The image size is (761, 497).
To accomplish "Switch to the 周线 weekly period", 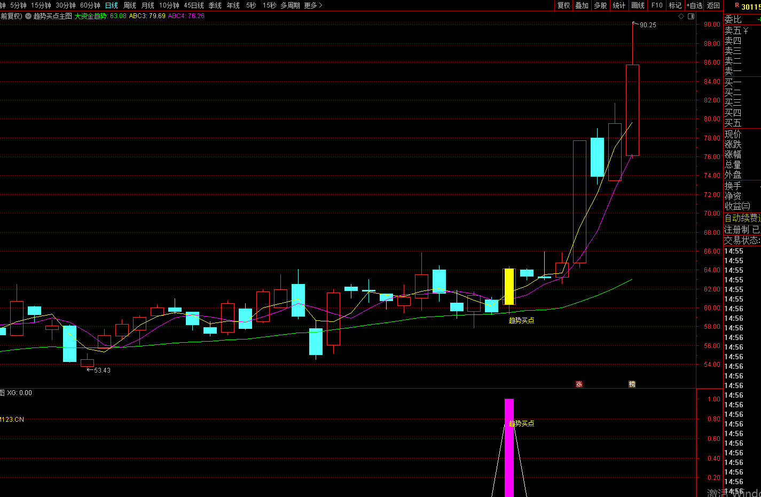I will 130,5.
